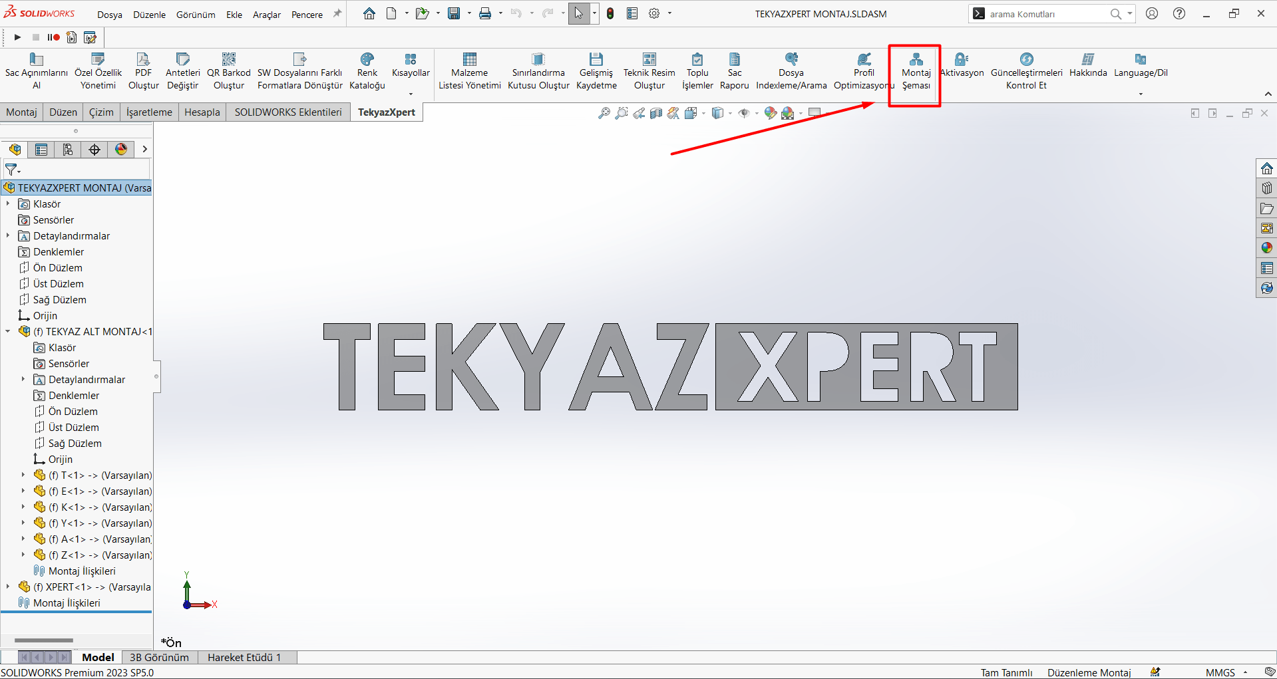Image resolution: width=1277 pixels, height=679 pixels.
Task: Click the macro play button
Action: pos(18,37)
